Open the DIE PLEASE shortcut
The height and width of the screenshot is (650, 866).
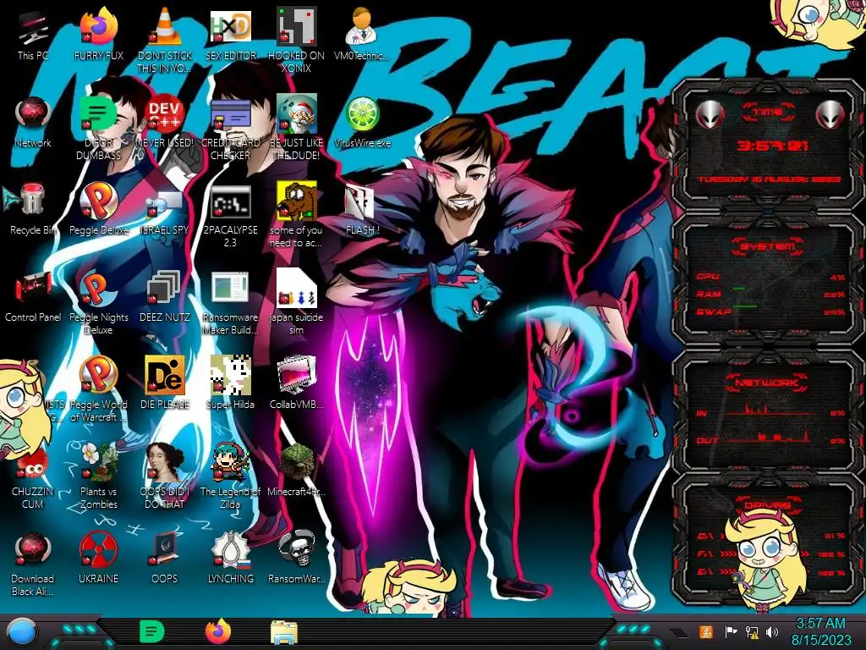click(164, 383)
